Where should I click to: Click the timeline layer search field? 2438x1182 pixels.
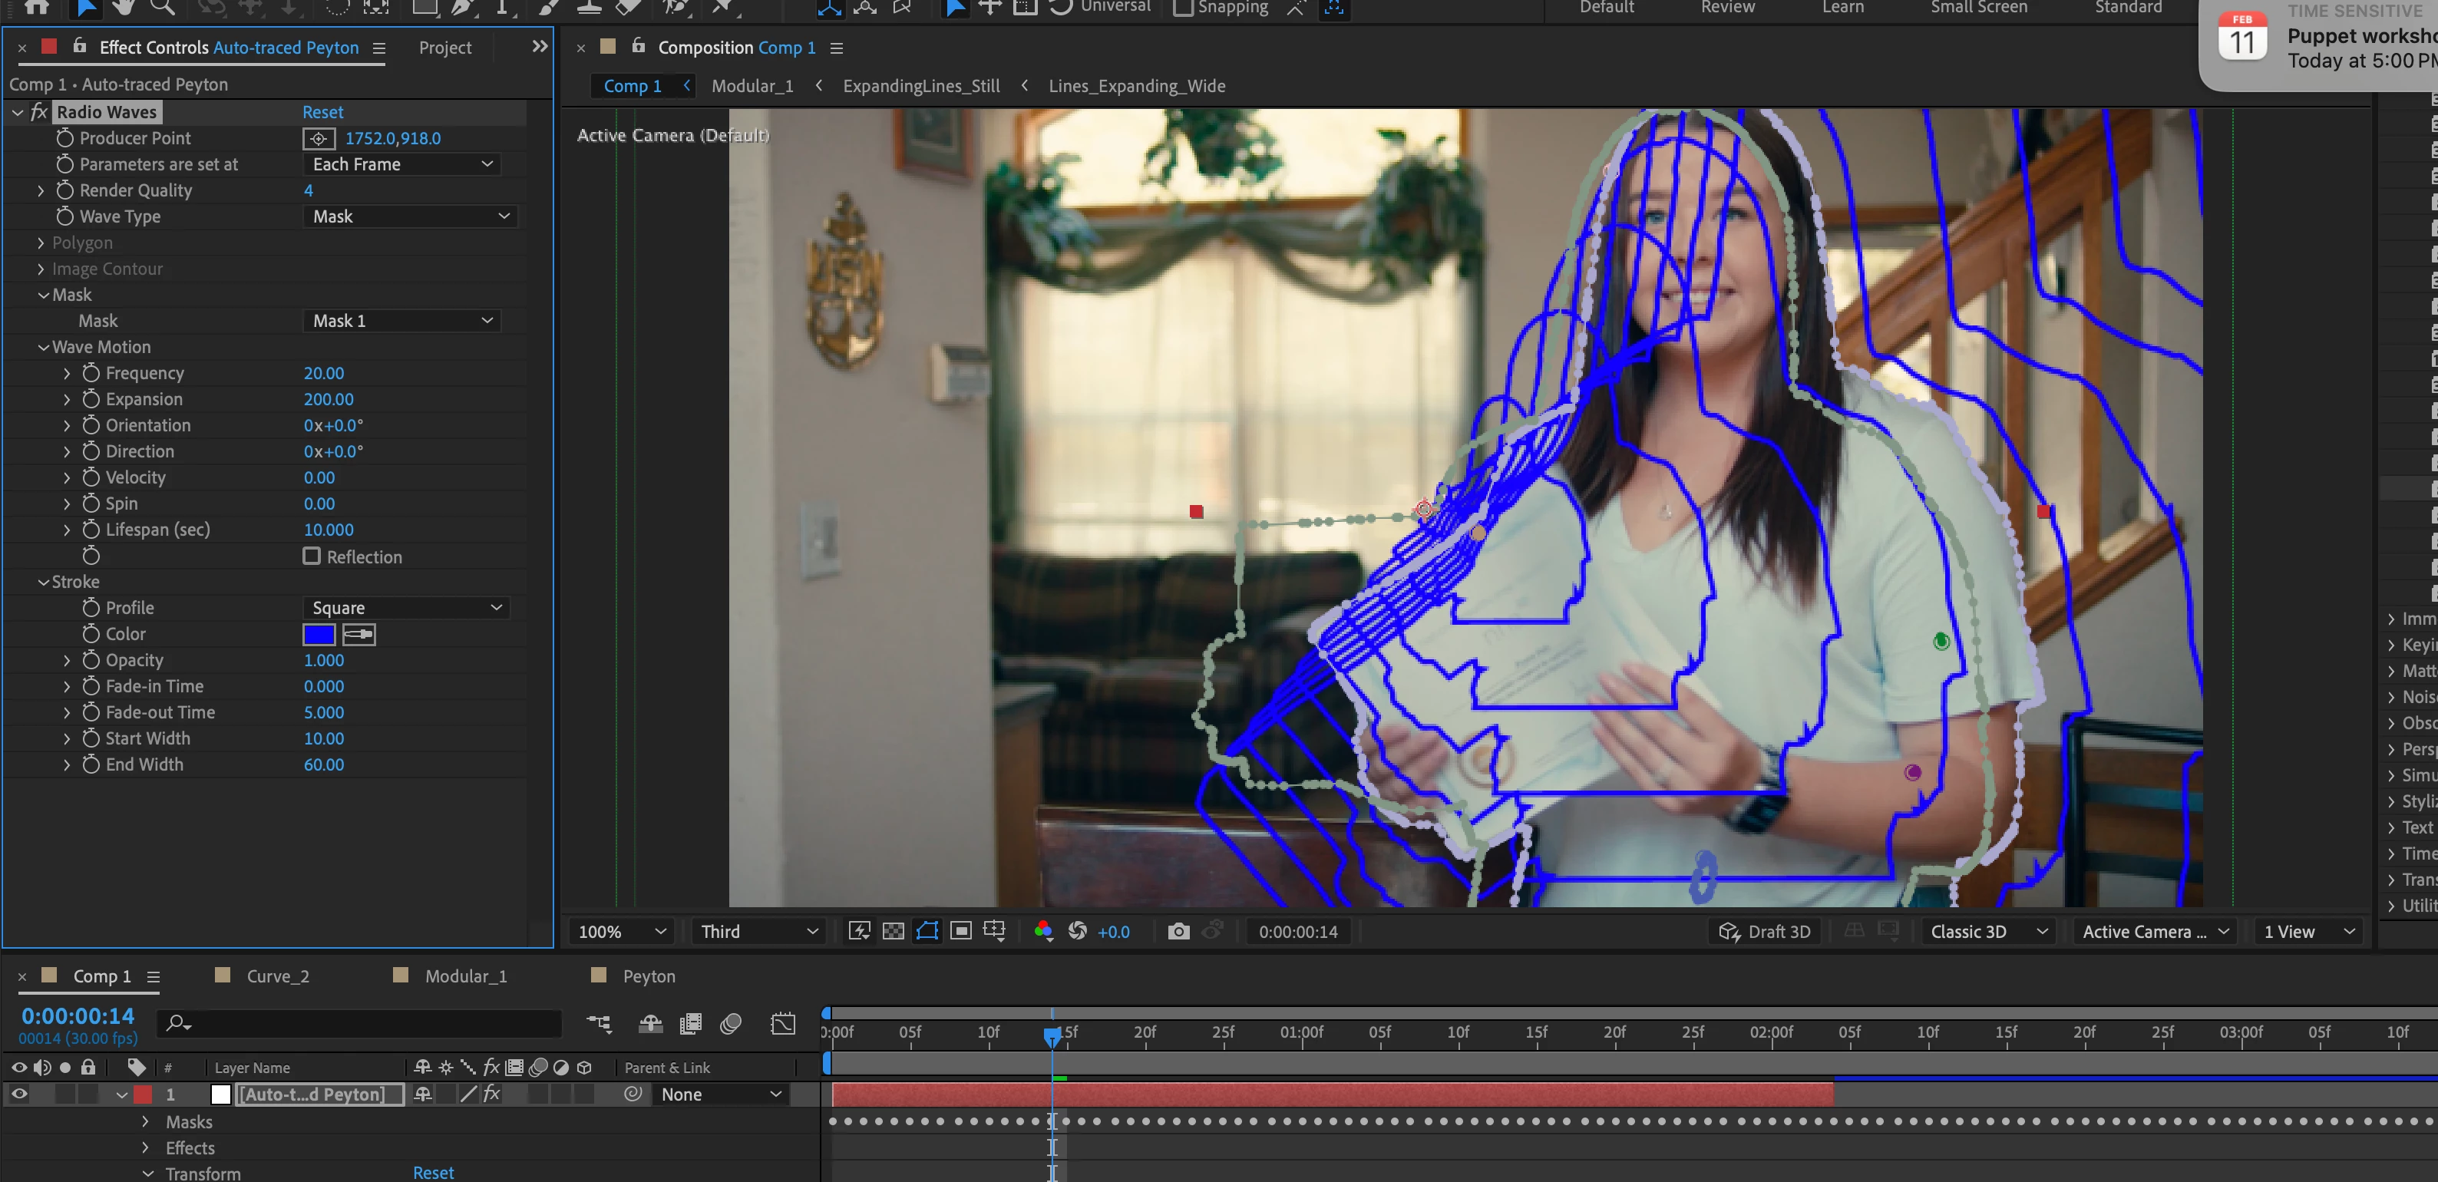point(369,1023)
